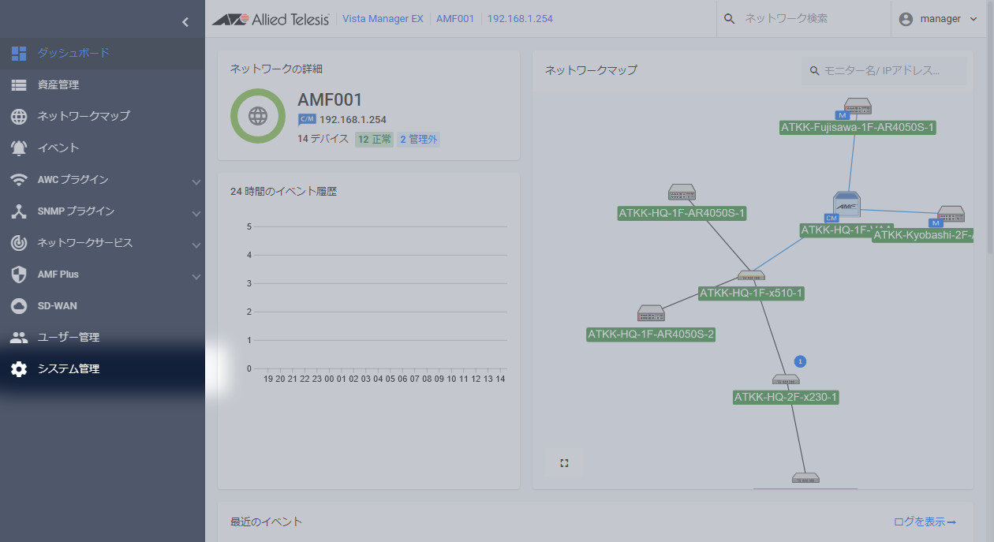994x542 pixels.
Task: Click the AMF001 link in top bar
Action: (455, 19)
